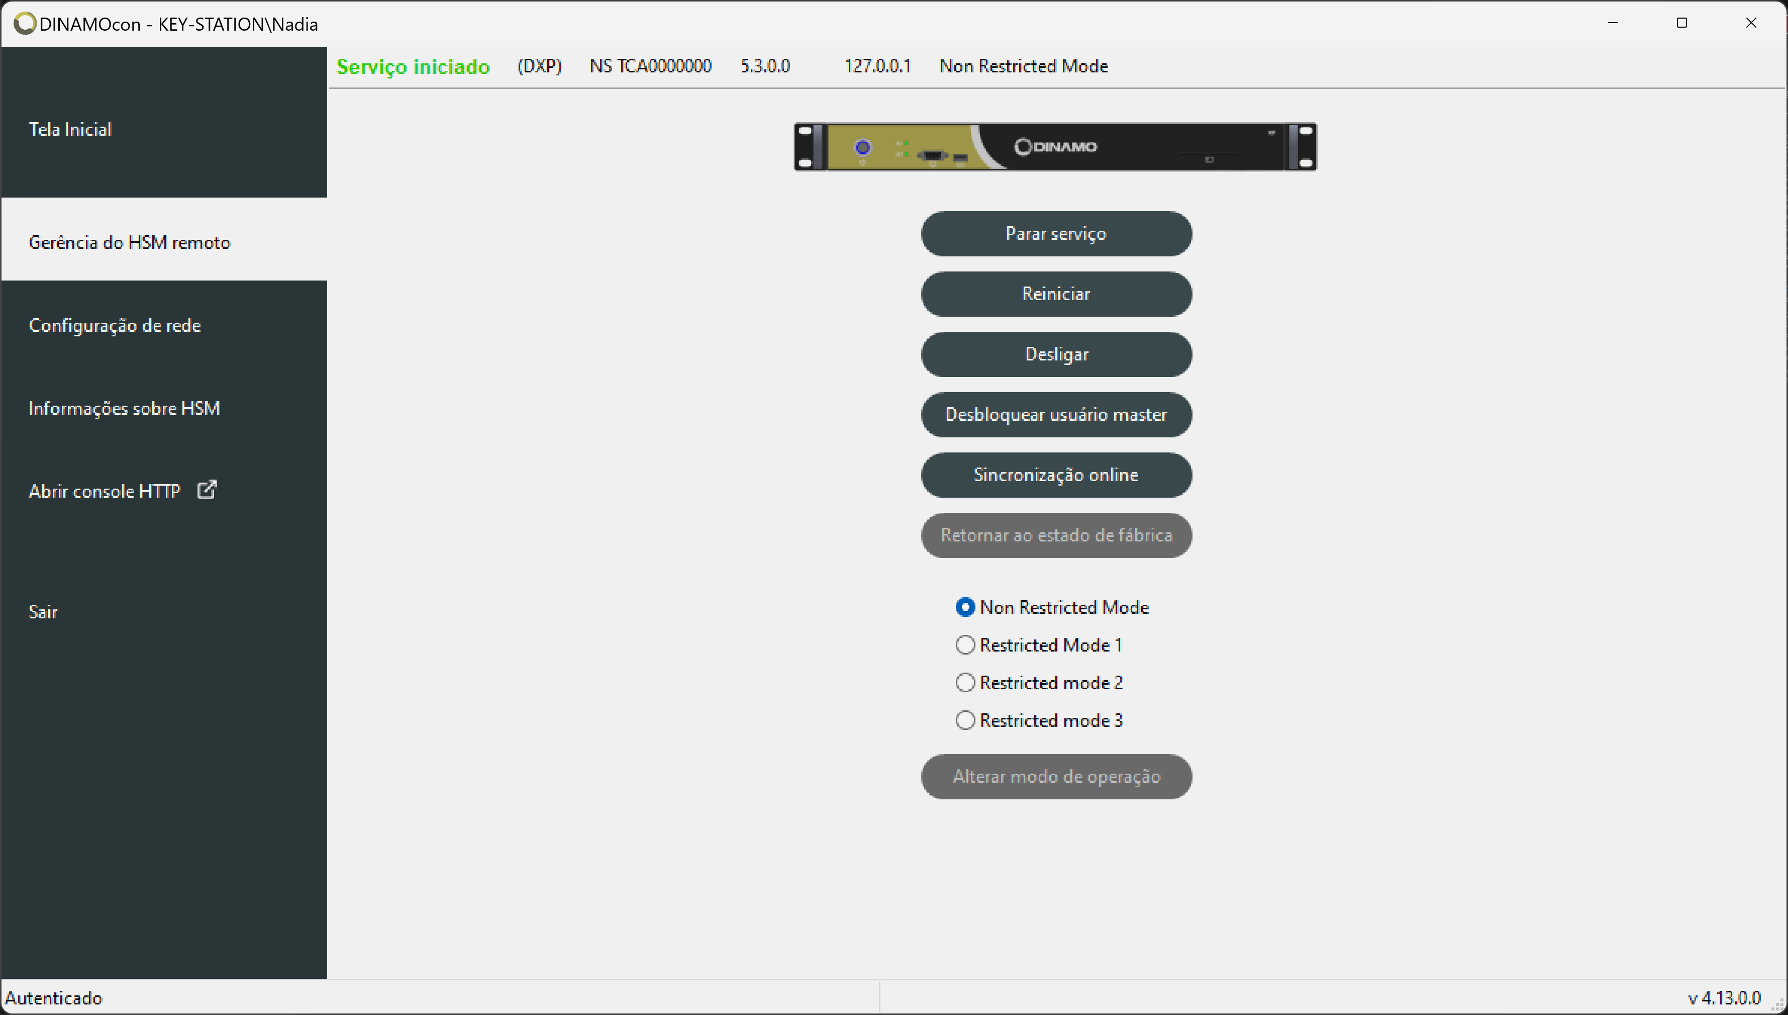The image size is (1788, 1015).
Task: Click Desbloquear usuário master button
Action: click(x=1057, y=414)
